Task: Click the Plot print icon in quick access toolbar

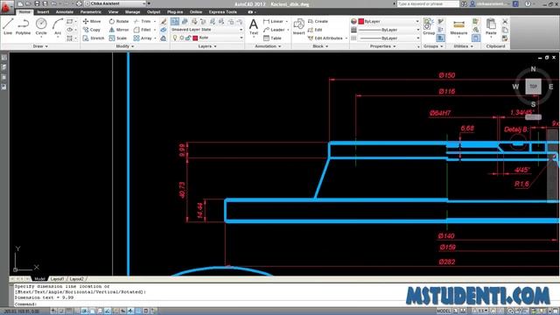Action: 79,3
